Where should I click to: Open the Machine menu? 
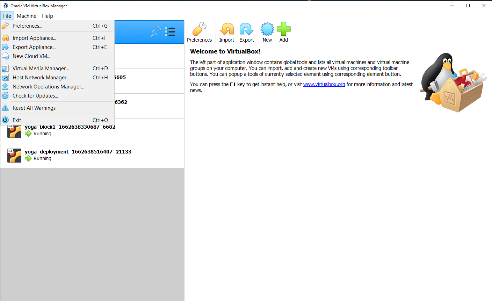(x=27, y=16)
